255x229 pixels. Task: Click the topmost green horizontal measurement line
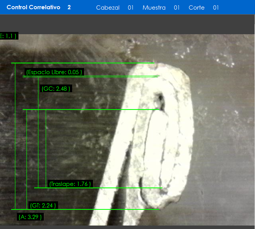click(83, 63)
